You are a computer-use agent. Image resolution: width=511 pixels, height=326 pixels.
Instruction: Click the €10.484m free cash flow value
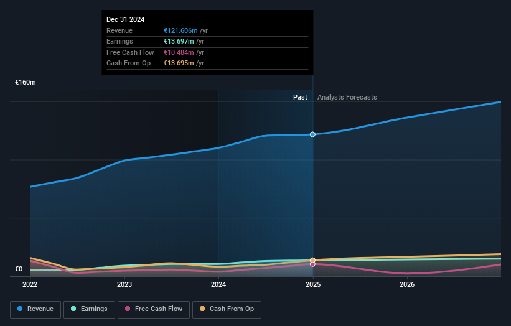[x=179, y=52]
